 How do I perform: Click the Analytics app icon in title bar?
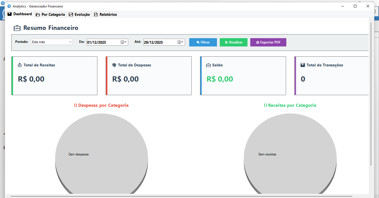click(9, 6)
